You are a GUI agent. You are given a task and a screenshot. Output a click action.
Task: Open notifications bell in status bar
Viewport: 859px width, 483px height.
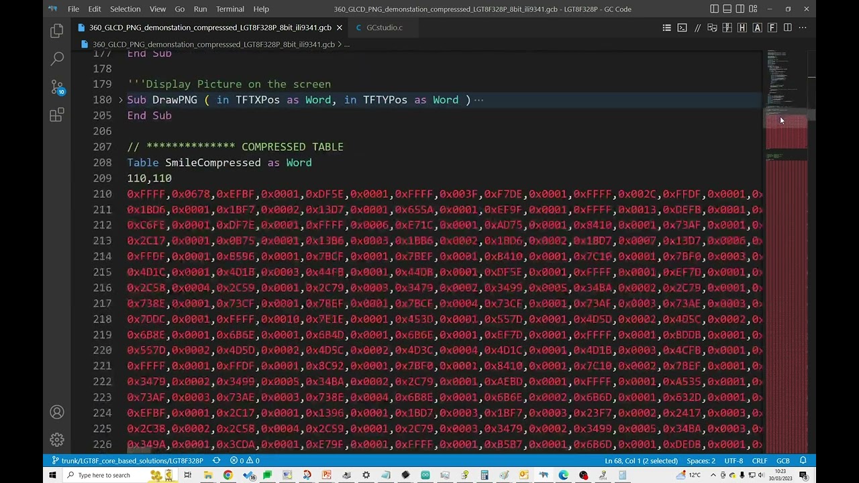point(803,461)
